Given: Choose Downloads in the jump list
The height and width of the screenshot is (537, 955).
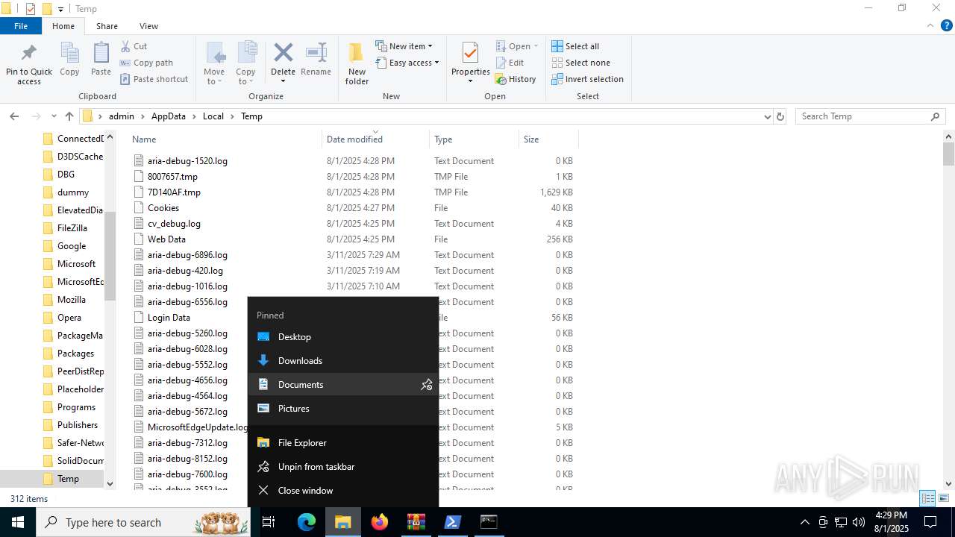Looking at the screenshot, I should point(300,361).
